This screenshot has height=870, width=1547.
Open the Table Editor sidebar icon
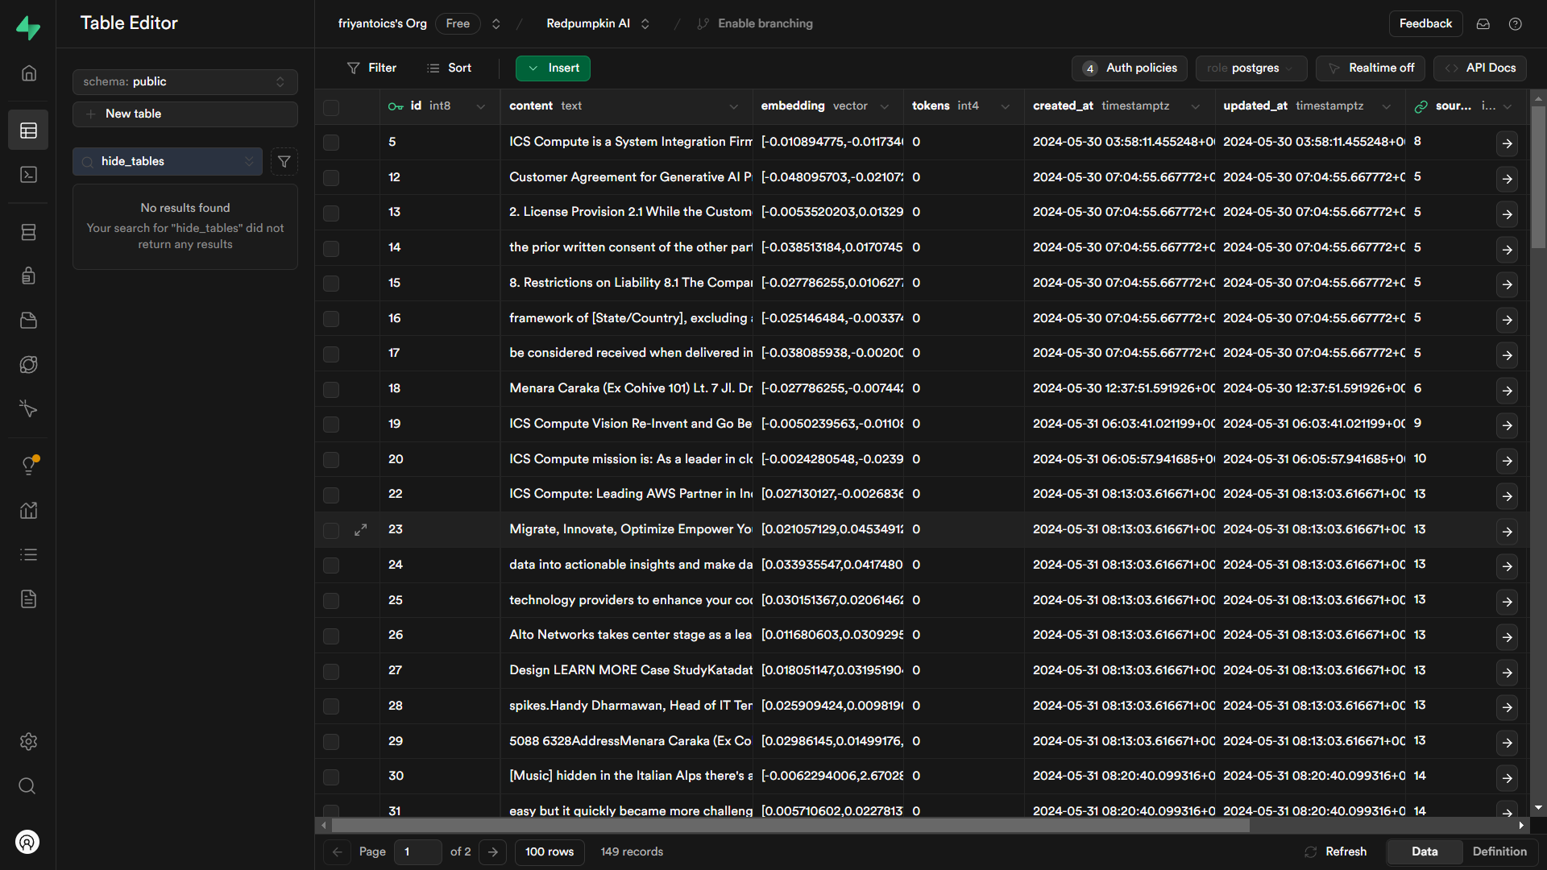point(28,130)
